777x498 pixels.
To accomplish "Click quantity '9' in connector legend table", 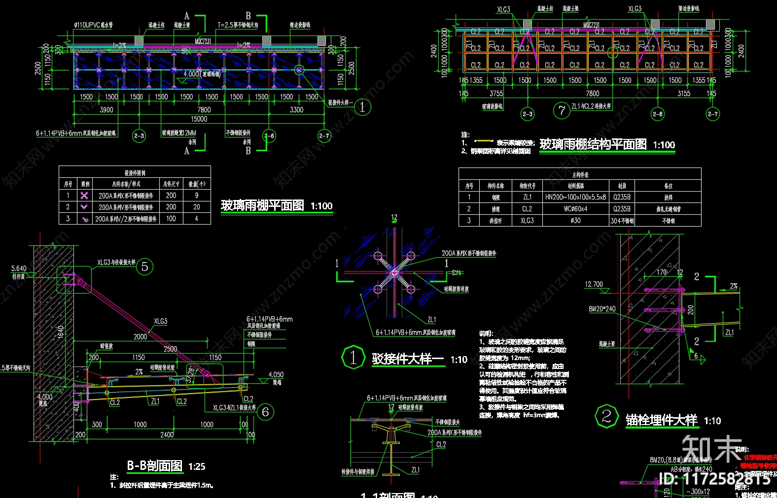I will click(x=197, y=196).
